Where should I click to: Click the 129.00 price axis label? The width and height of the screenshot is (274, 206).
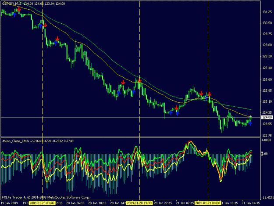tap(267, 45)
